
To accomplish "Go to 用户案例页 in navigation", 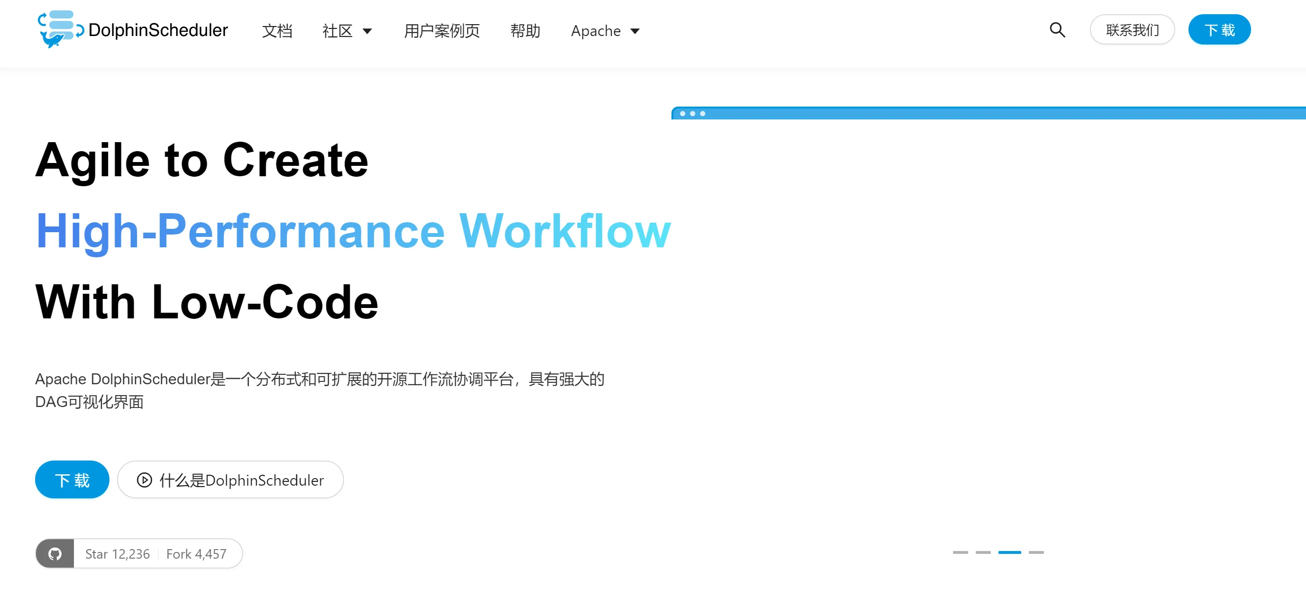I will pos(442,30).
